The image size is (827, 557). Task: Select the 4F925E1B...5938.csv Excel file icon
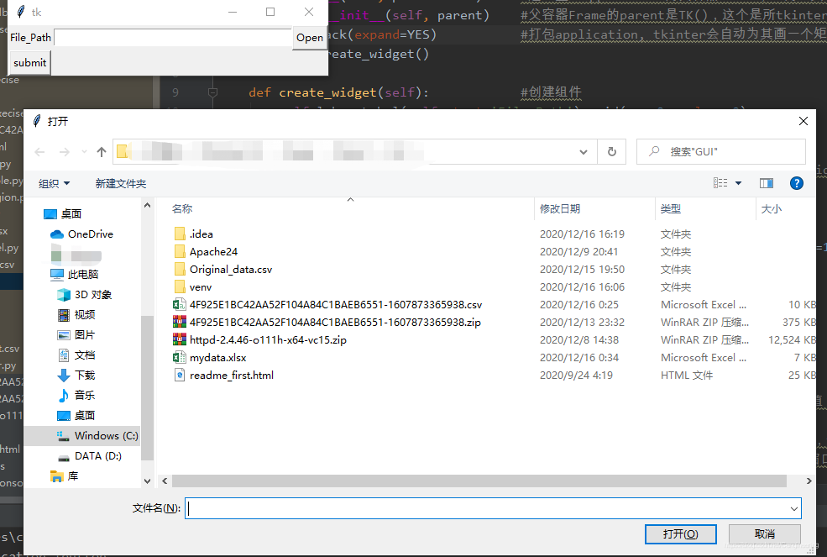point(180,305)
